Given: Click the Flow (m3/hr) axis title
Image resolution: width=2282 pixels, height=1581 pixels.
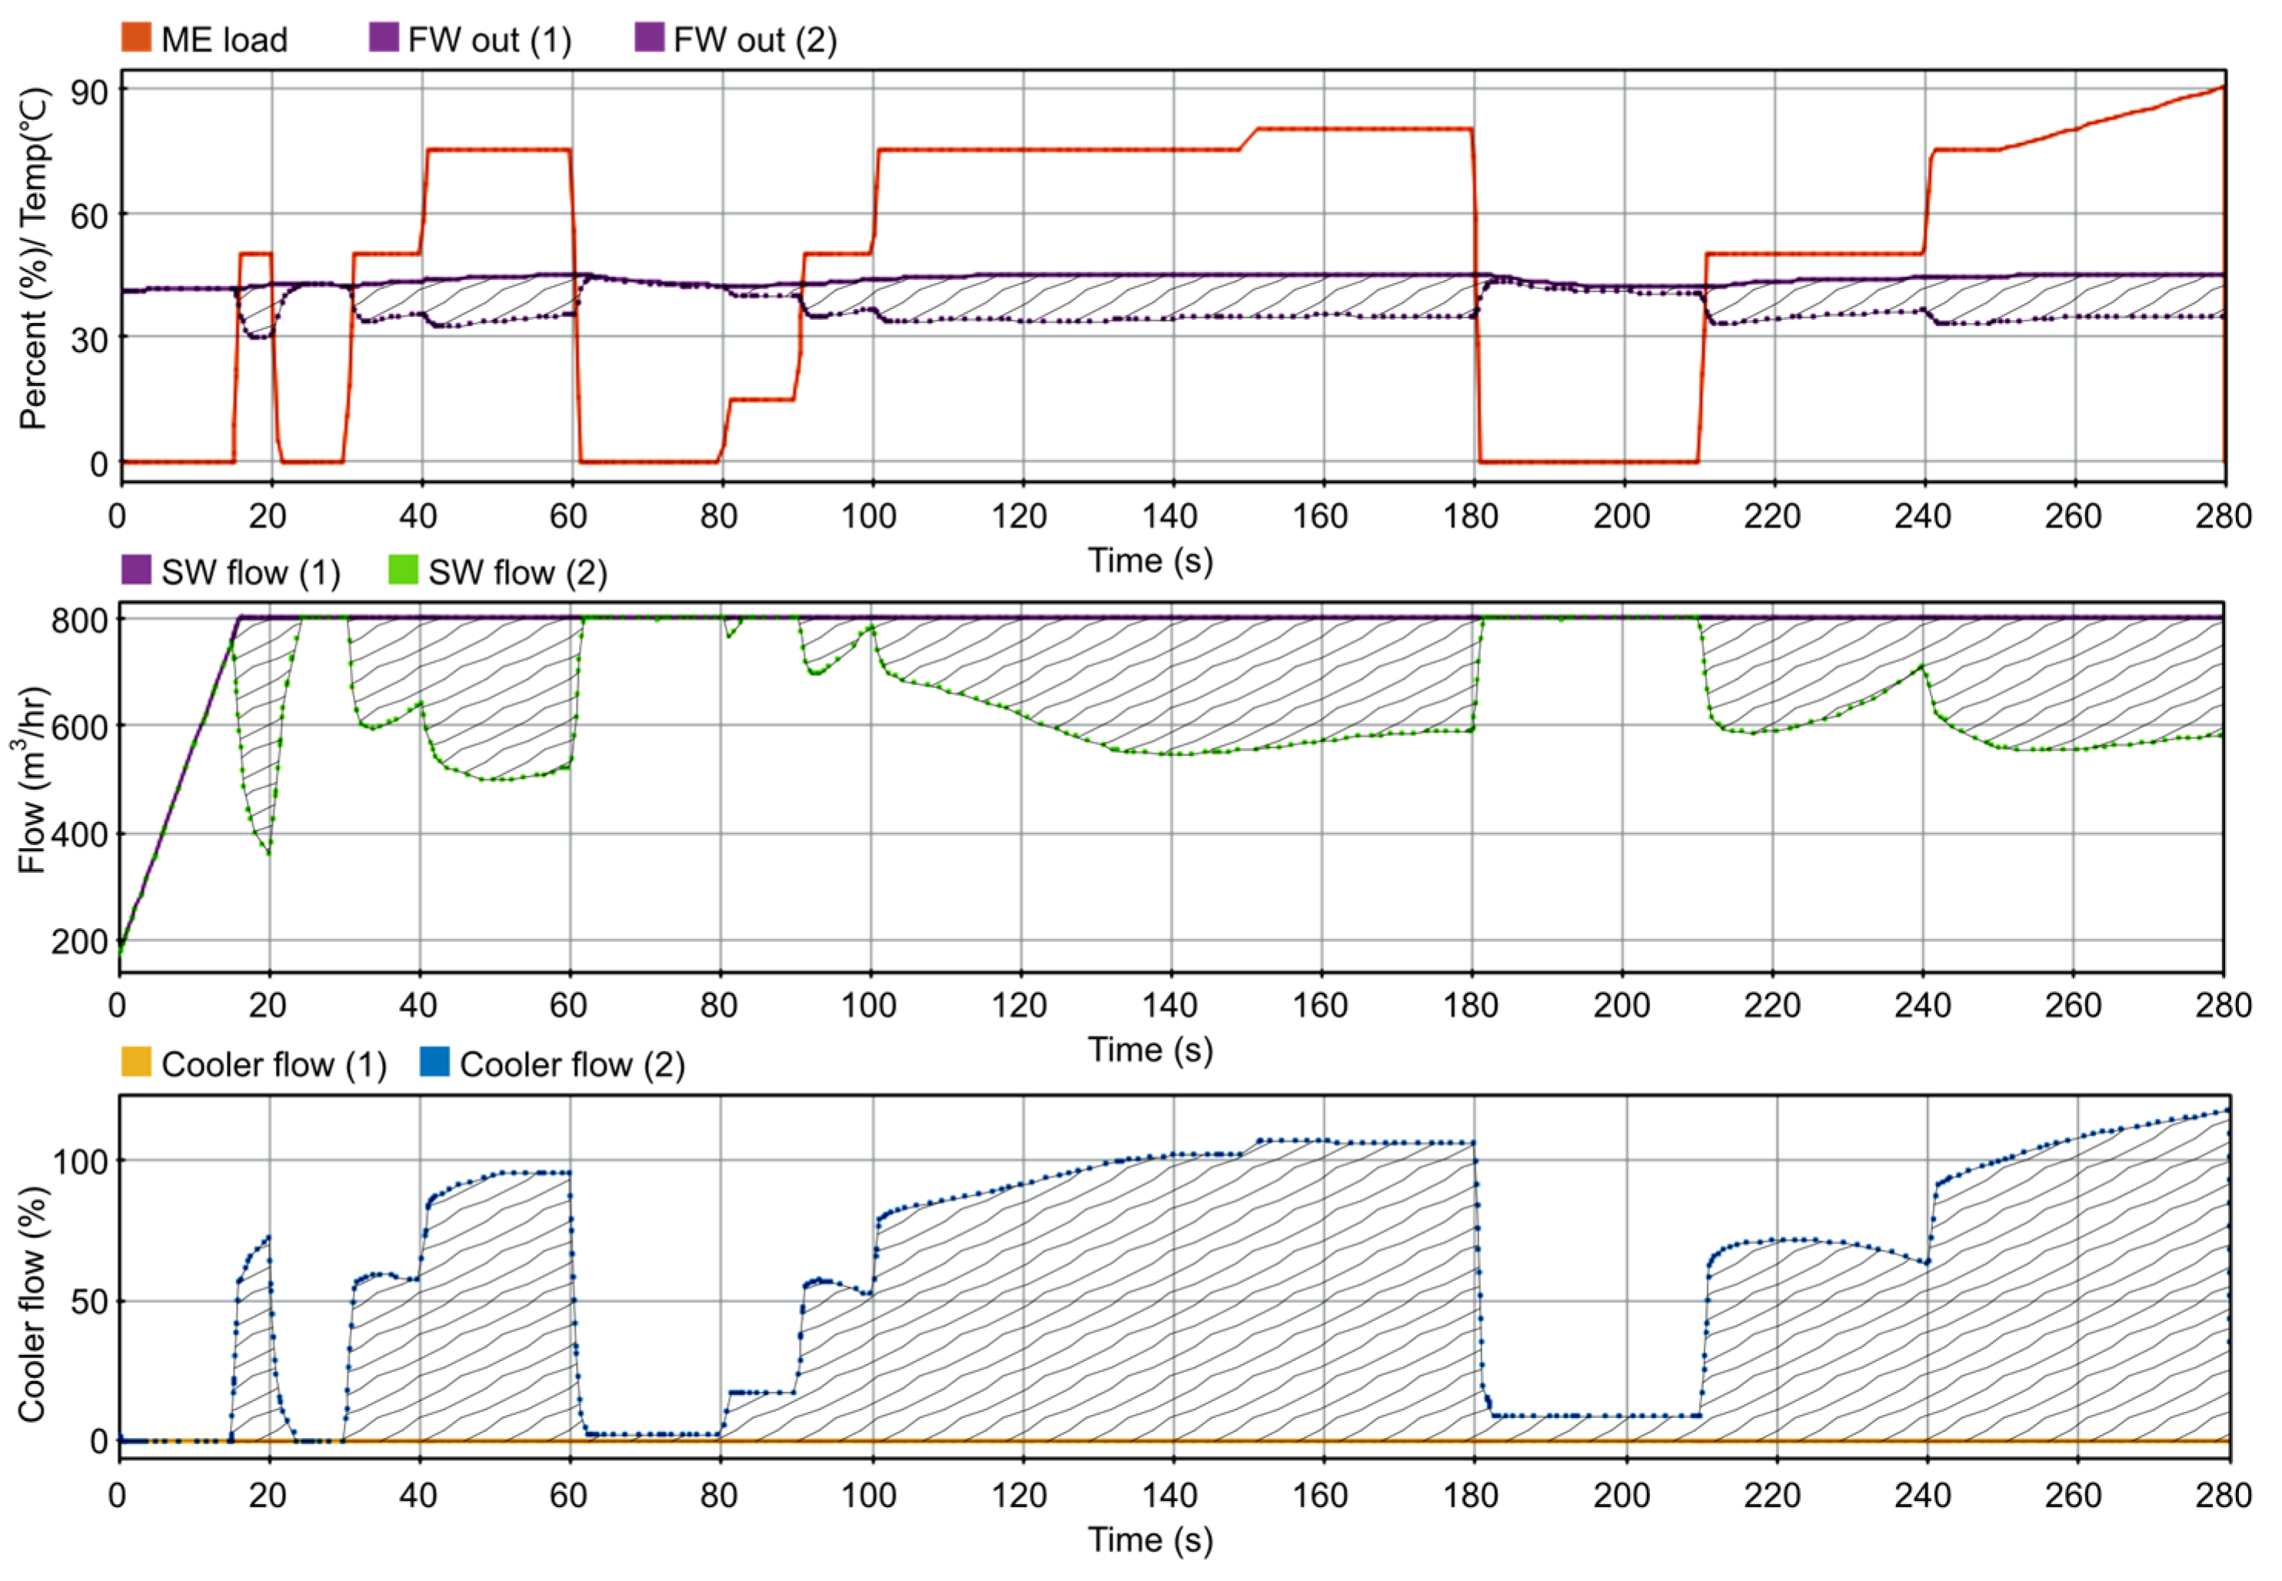Looking at the screenshot, I should (x=32, y=781).
